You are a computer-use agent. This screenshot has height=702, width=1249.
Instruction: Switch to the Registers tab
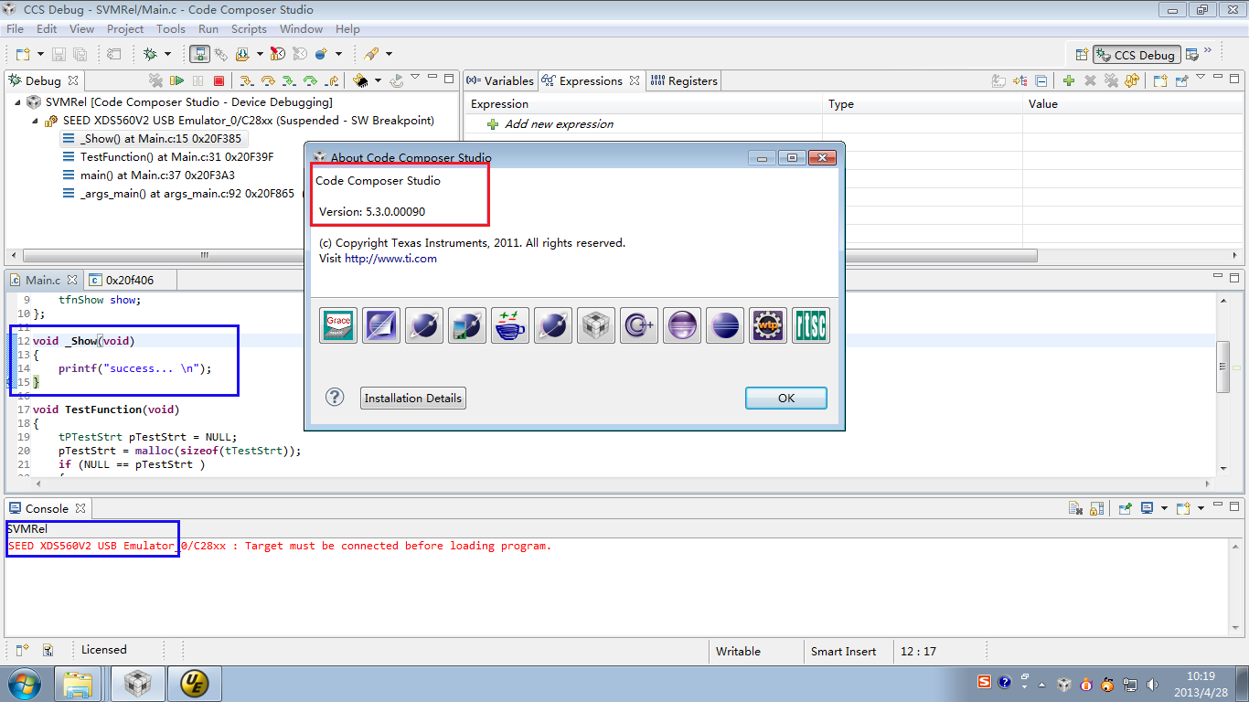(684, 80)
